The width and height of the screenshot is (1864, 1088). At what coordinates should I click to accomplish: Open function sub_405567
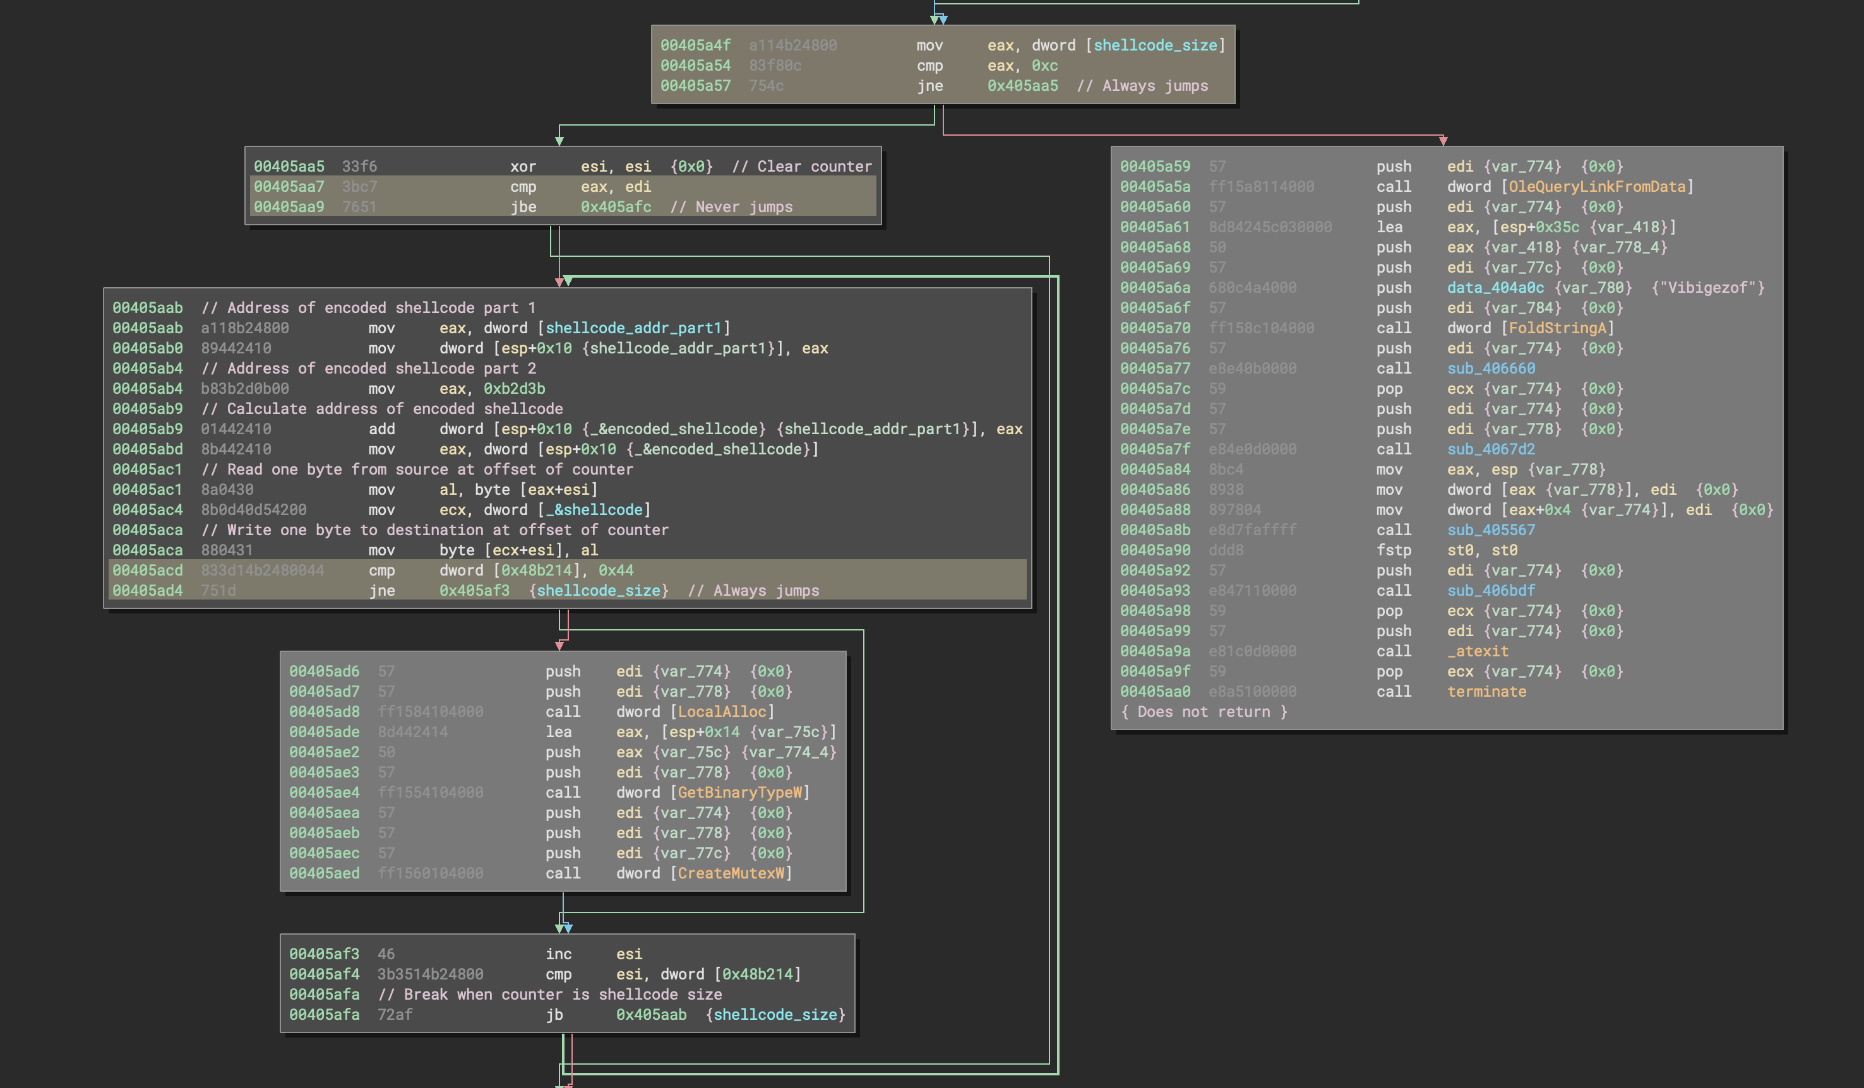[1491, 530]
